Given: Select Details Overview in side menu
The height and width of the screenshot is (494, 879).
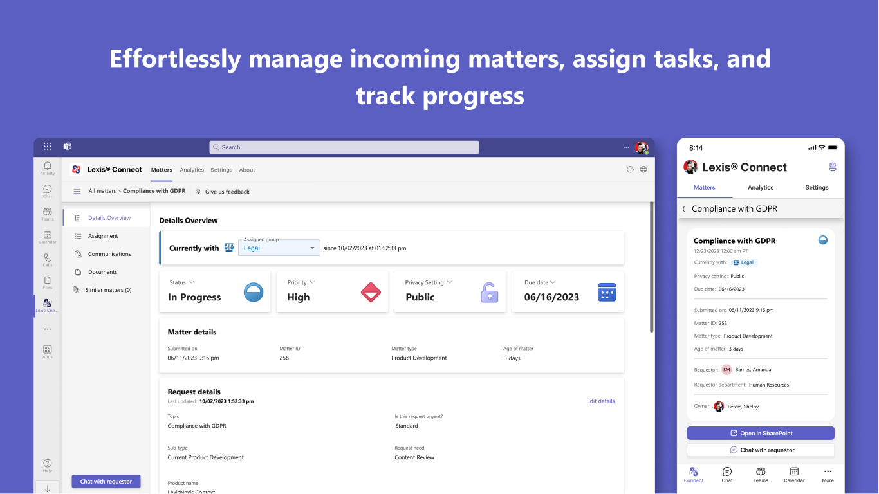Looking at the screenshot, I should [x=106, y=218].
